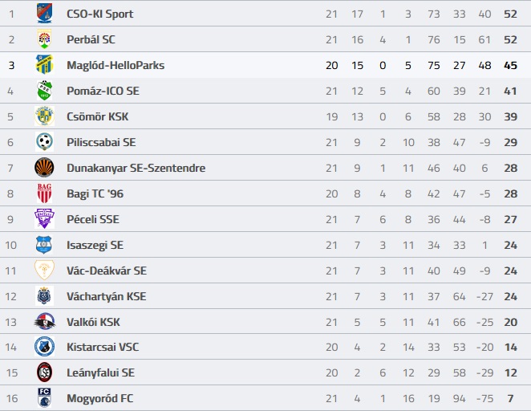Viewport: 531px width, 411px height.
Task: Open the Vác-Deákvár SE team link
Action: point(107,271)
